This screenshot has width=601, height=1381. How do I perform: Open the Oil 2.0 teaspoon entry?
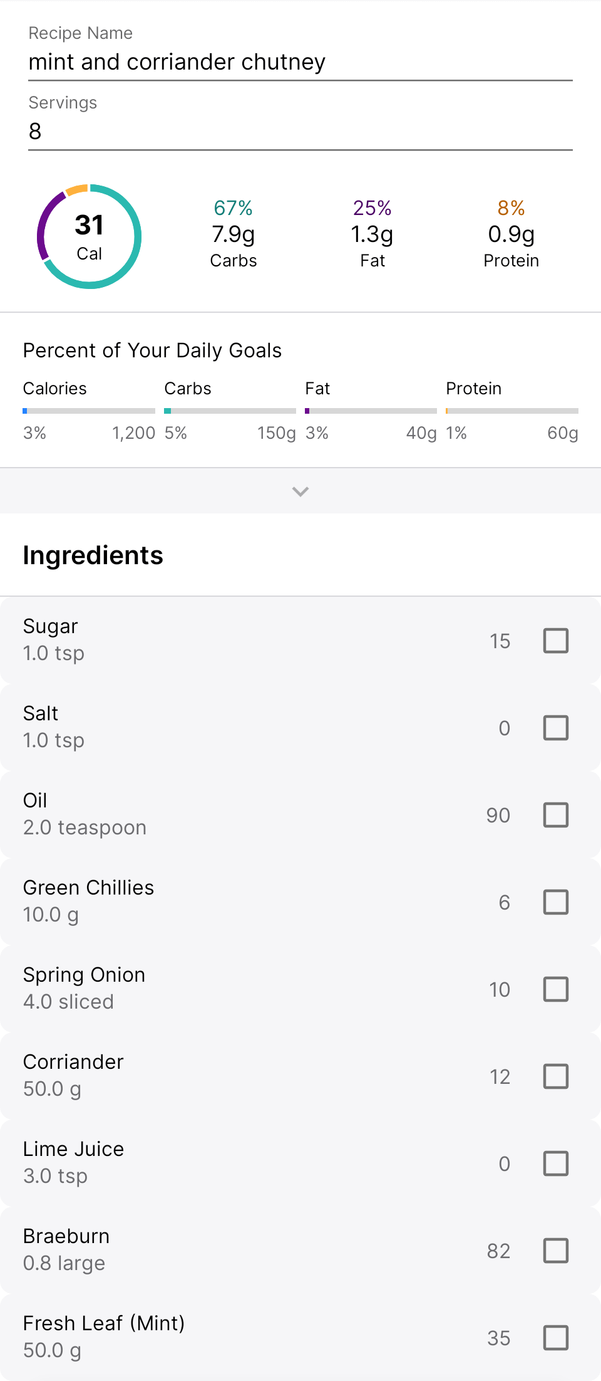[250, 814]
